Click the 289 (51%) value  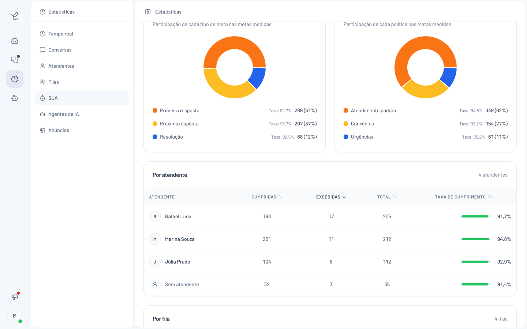pyautogui.click(x=306, y=110)
